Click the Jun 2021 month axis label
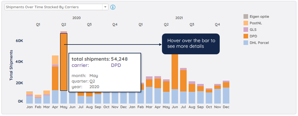Viewport: 298px width, 116px height. pos(175,107)
